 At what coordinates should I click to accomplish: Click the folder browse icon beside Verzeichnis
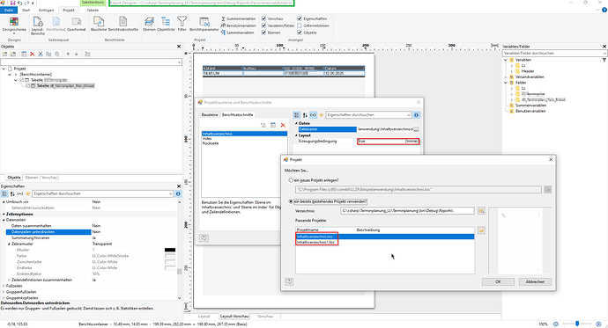coord(481,211)
